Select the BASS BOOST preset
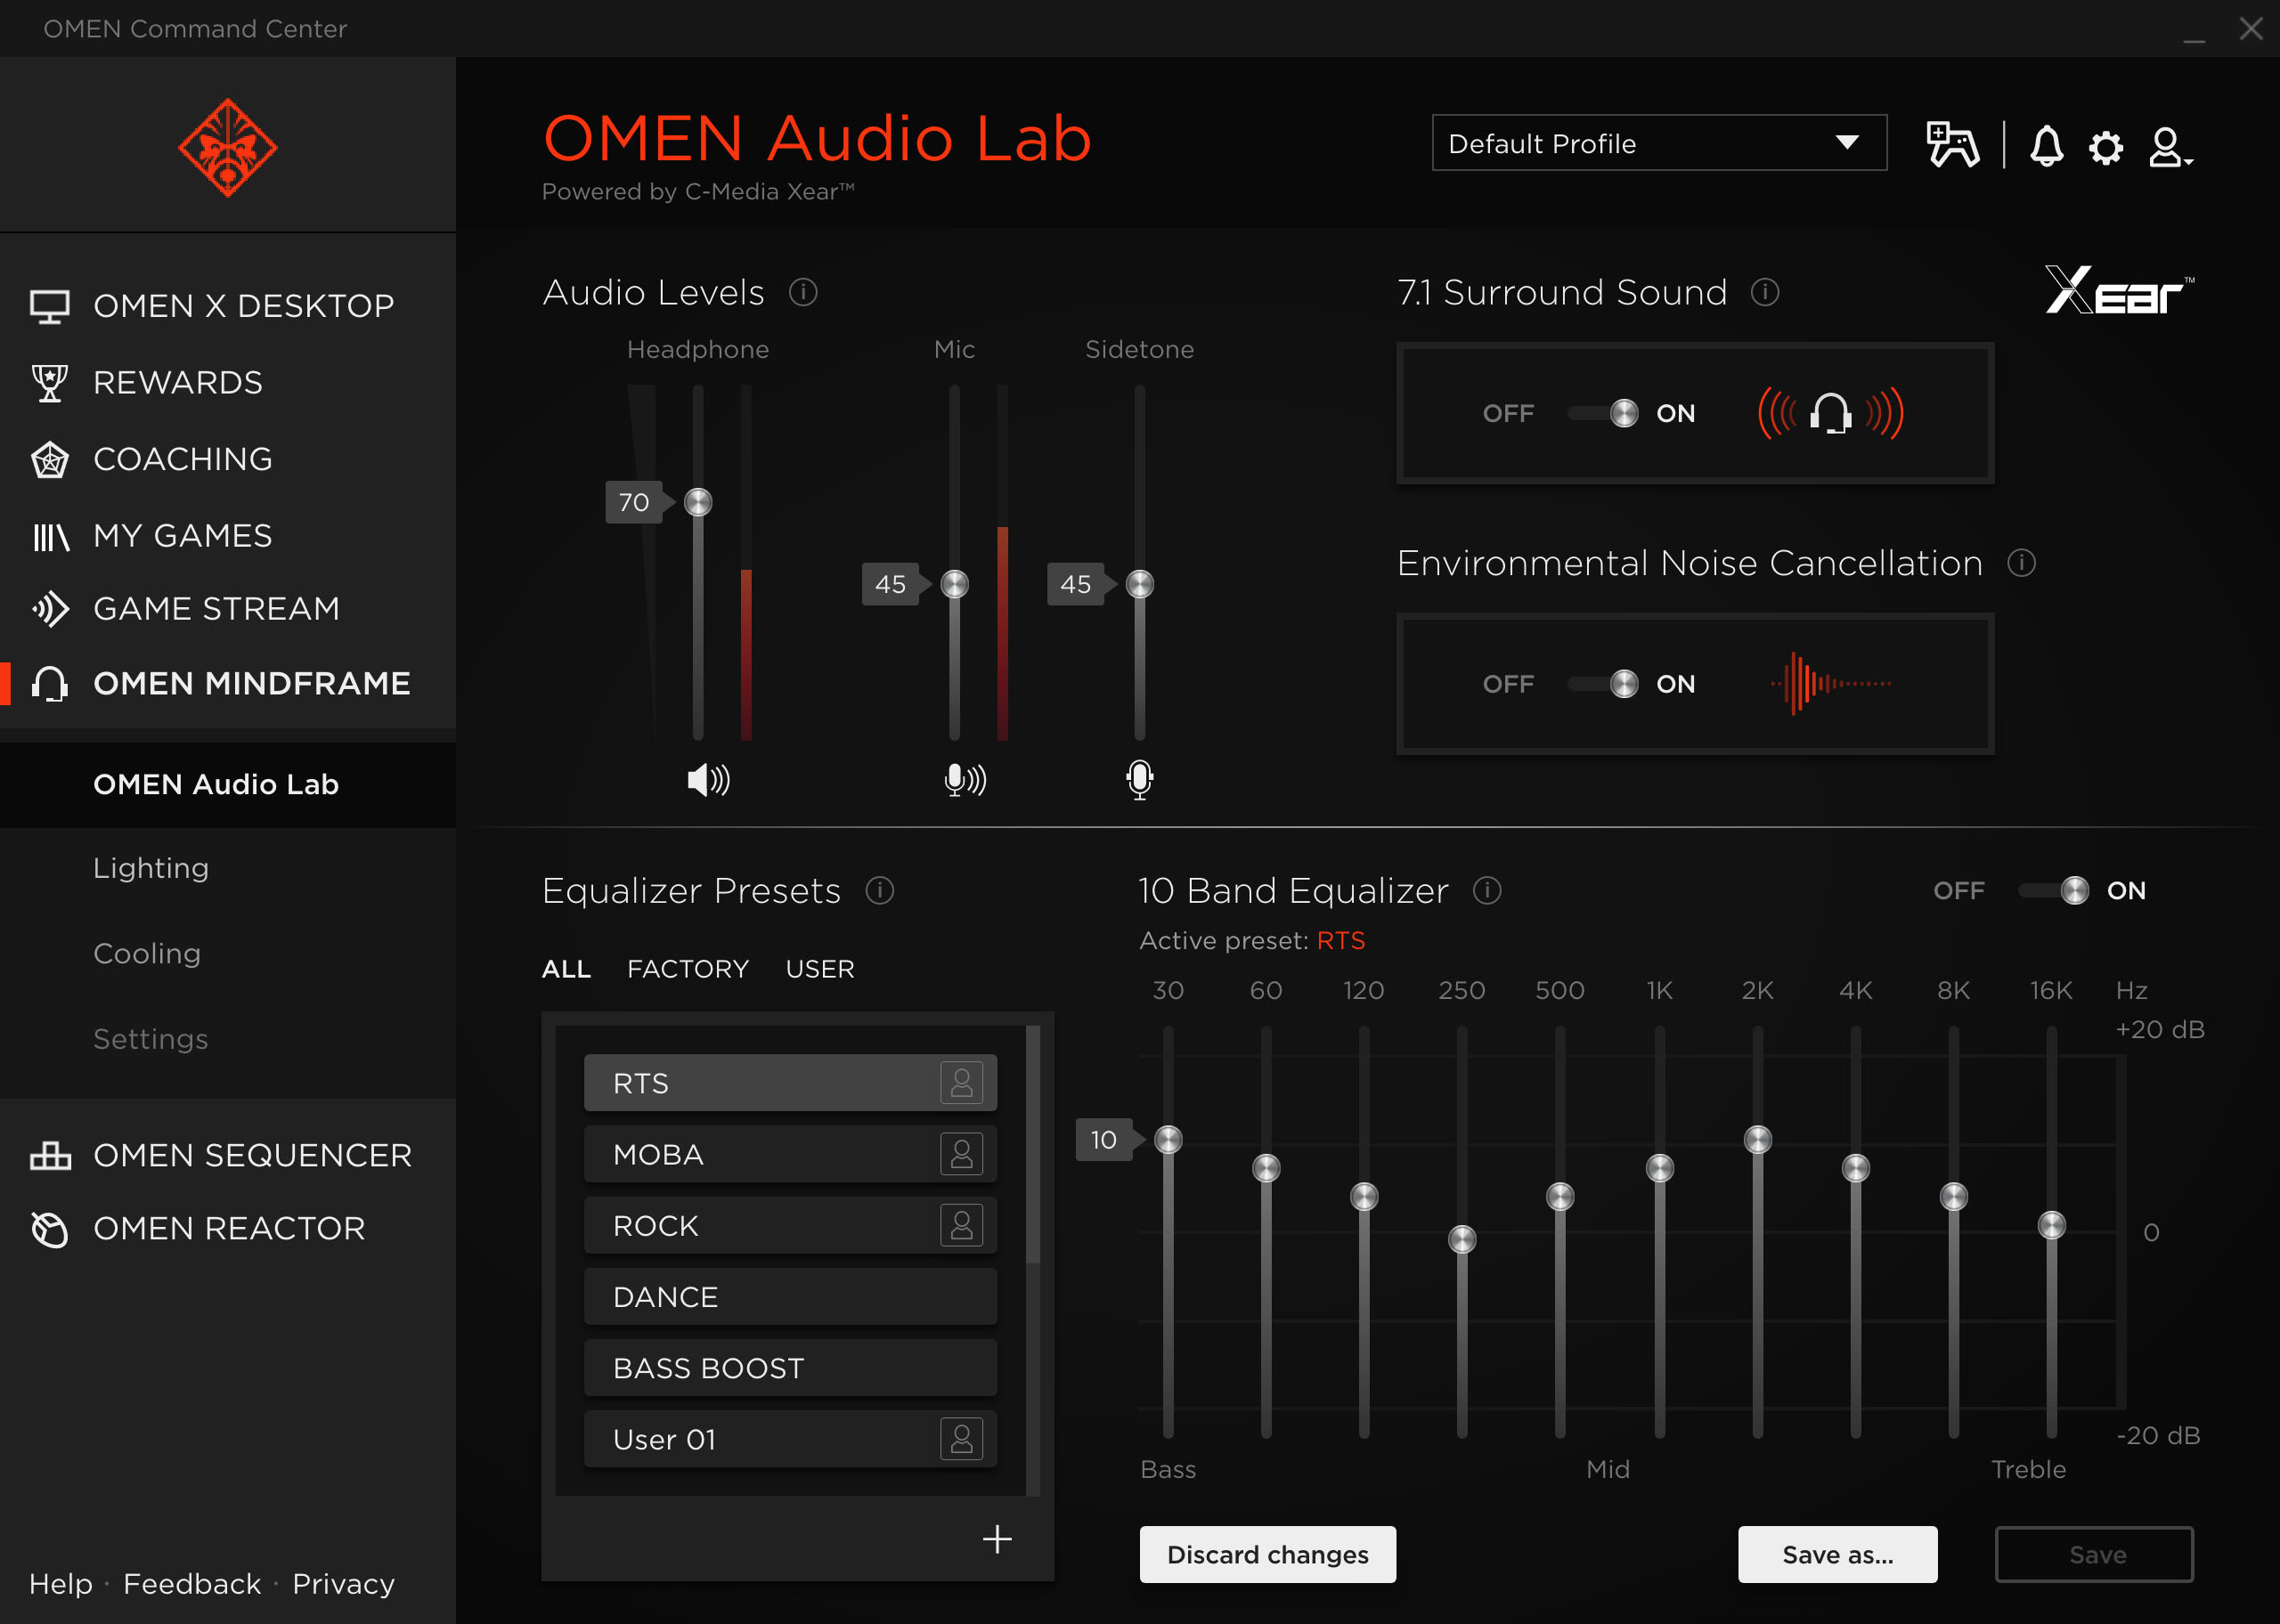Image resolution: width=2280 pixels, height=1624 pixels. 790,1368
